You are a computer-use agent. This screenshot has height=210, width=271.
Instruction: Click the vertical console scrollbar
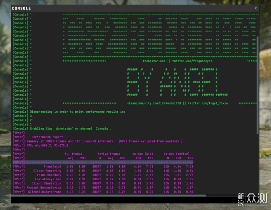click(257, 85)
